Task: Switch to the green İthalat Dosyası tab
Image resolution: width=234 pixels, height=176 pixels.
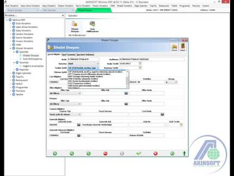Action: click(x=94, y=10)
